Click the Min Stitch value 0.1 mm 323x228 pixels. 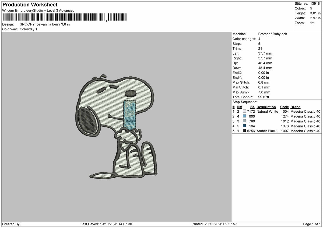[x=264, y=87]
